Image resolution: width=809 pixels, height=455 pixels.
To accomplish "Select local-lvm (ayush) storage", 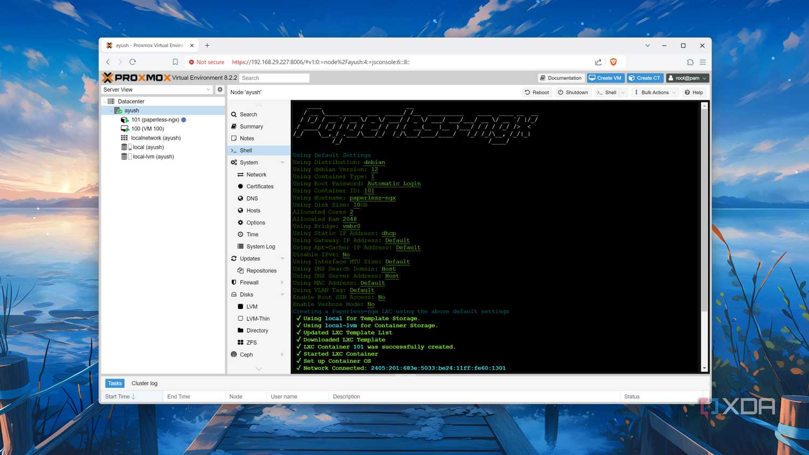I will pyautogui.click(x=153, y=157).
